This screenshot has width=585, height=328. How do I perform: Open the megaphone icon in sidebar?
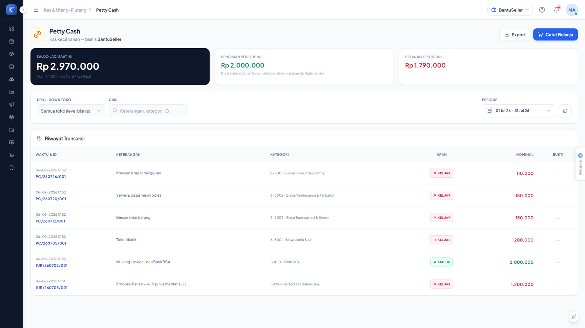(11, 104)
